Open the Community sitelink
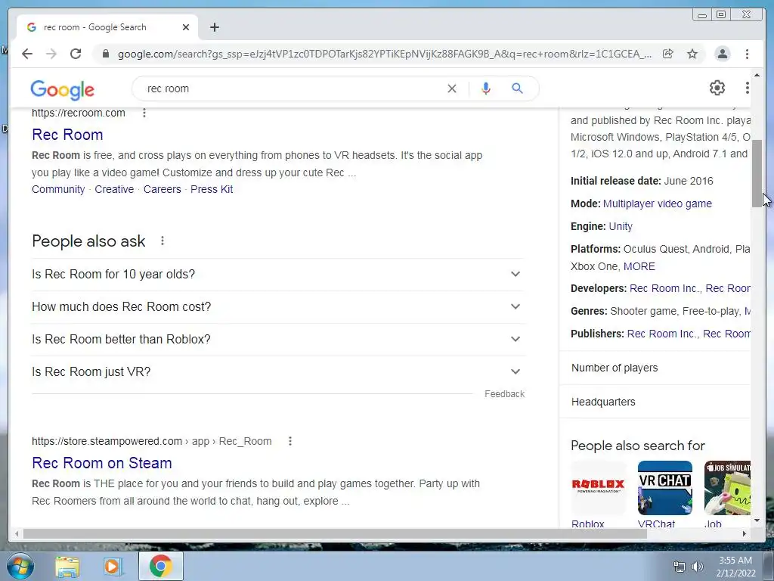The height and width of the screenshot is (581, 774). (58, 189)
